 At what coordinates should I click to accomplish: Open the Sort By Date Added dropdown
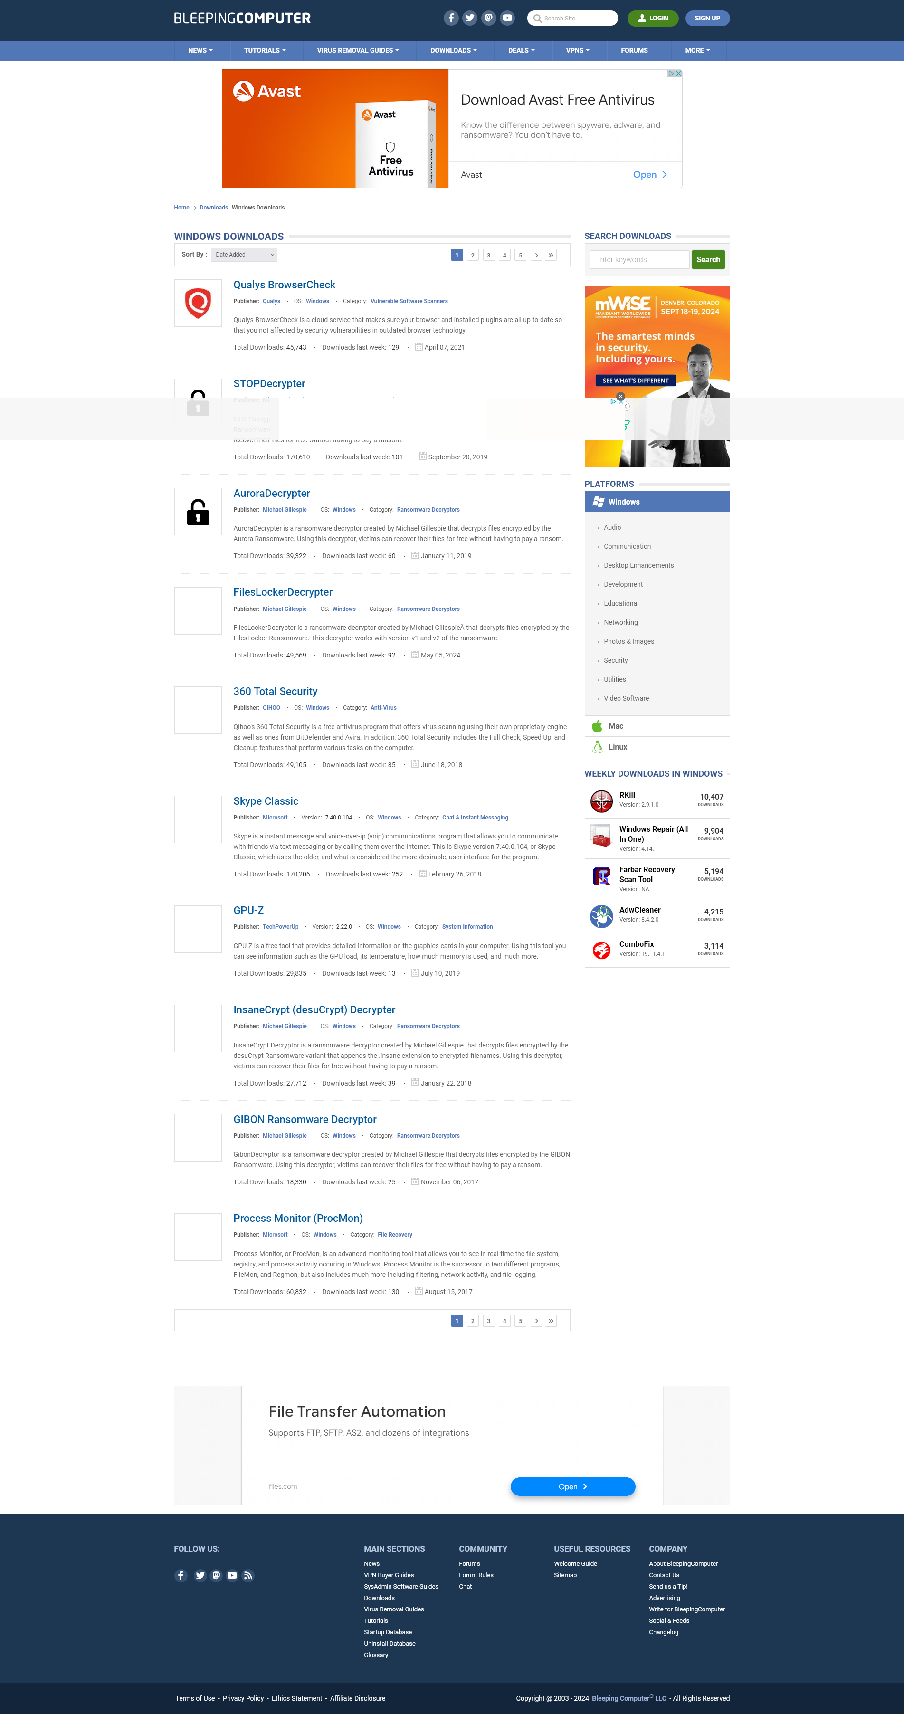244,254
